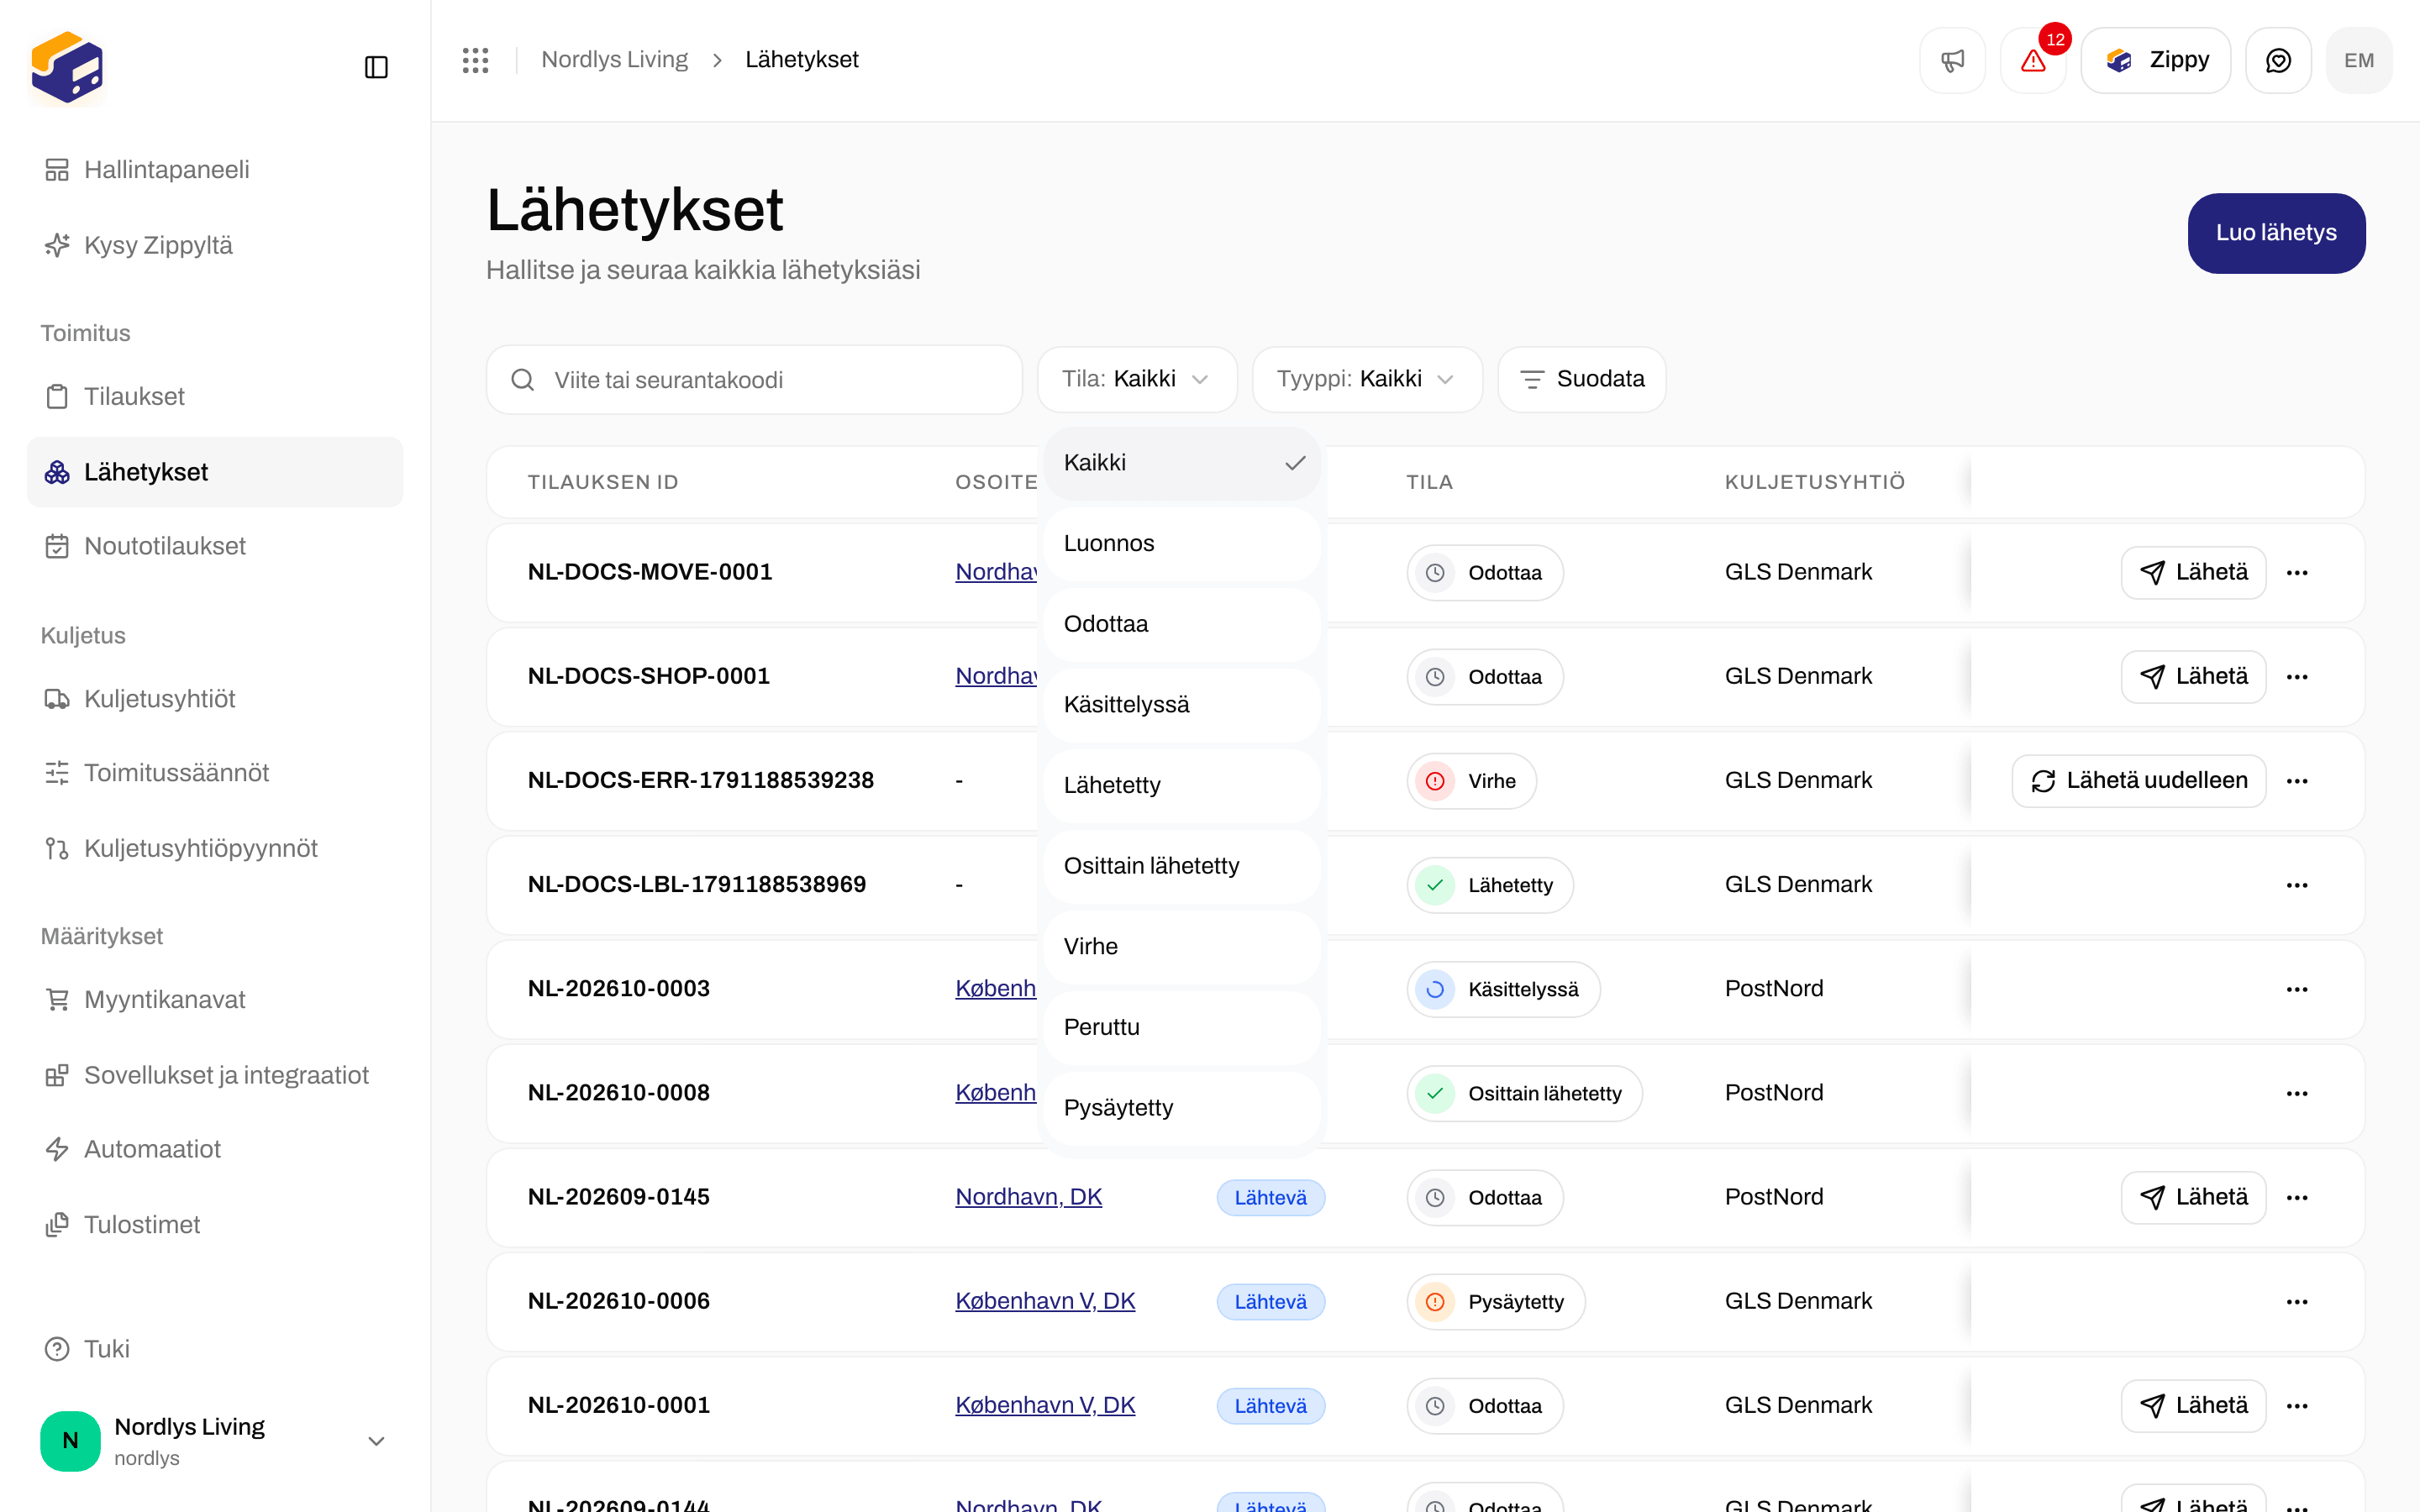Open Kuljetusyhtiöt in sidebar
The height and width of the screenshot is (1512, 2420).
214,699
